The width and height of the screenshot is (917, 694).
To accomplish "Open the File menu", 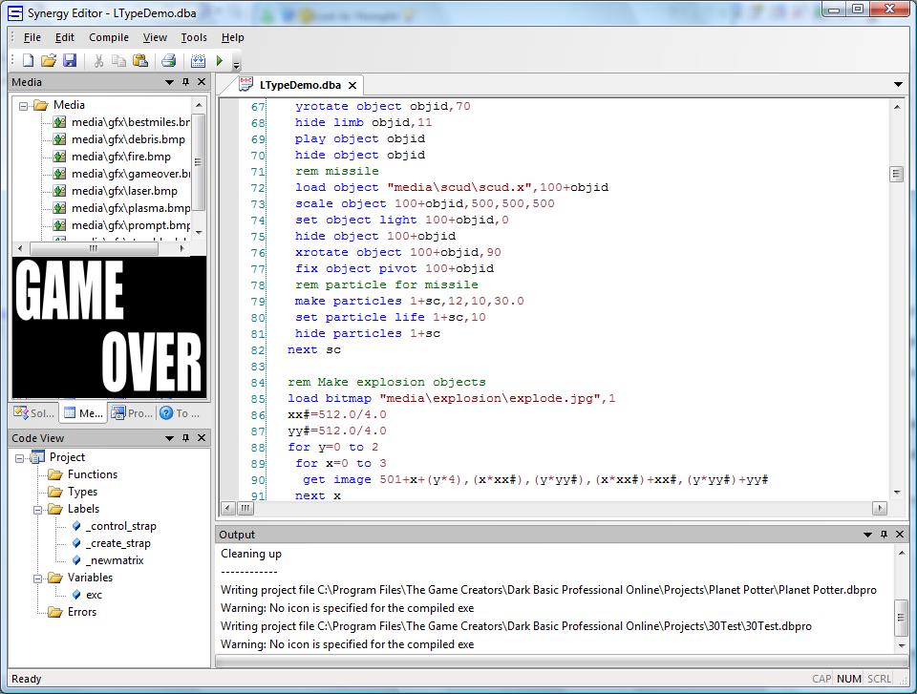I will (32, 37).
